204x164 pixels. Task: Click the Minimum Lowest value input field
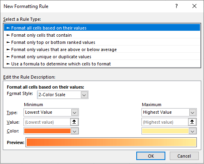pyautogui.click(x=47, y=122)
